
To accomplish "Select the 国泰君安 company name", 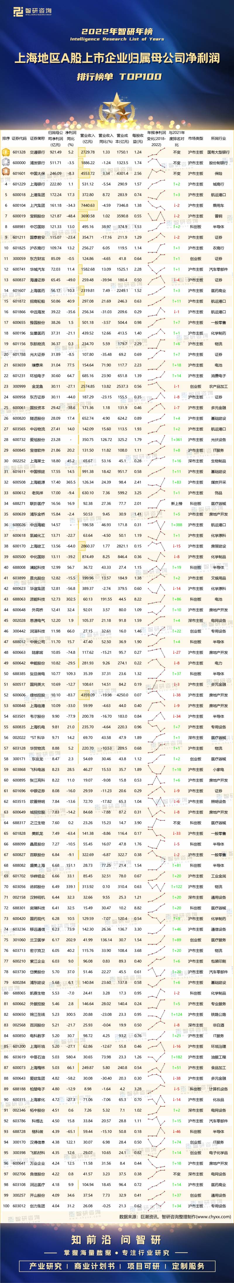I will [x=37, y=237].
